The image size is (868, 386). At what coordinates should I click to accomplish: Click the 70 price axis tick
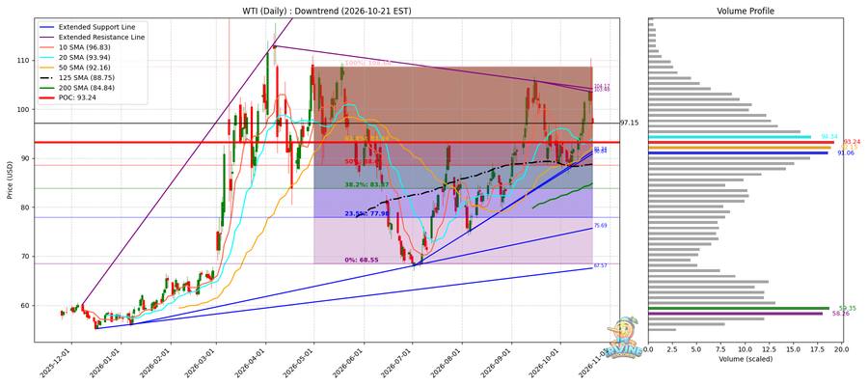(27, 257)
